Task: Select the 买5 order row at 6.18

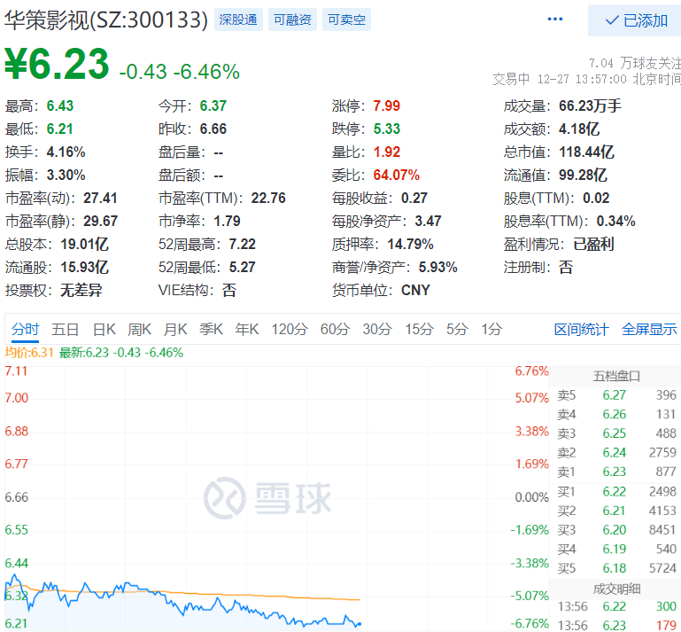Action: pyautogui.click(x=616, y=568)
